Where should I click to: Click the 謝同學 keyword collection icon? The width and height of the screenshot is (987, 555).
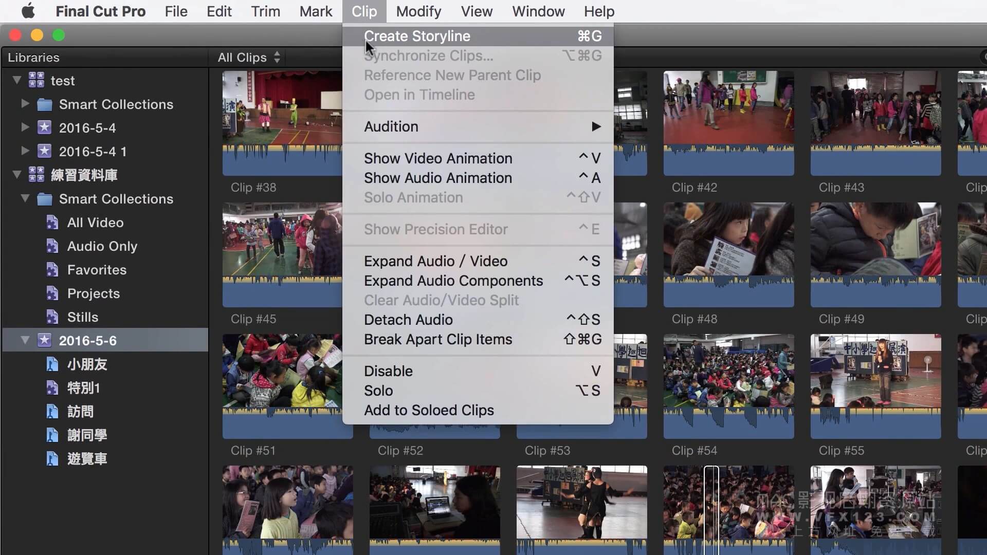pyautogui.click(x=52, y=435)
